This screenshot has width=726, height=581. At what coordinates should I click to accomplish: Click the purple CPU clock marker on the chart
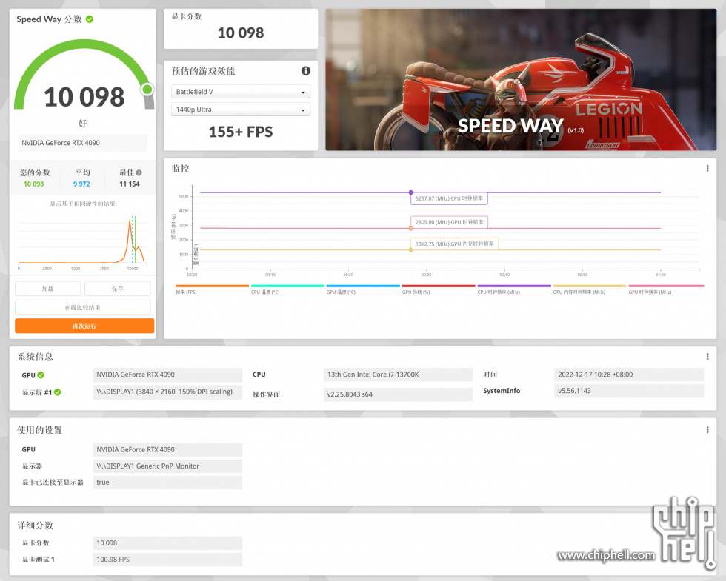pos(410,192)
